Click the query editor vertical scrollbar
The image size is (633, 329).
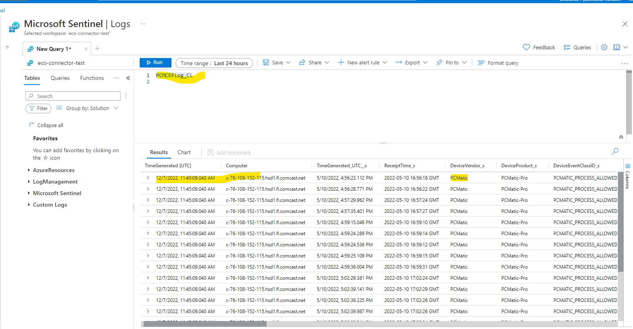point(629,101)
